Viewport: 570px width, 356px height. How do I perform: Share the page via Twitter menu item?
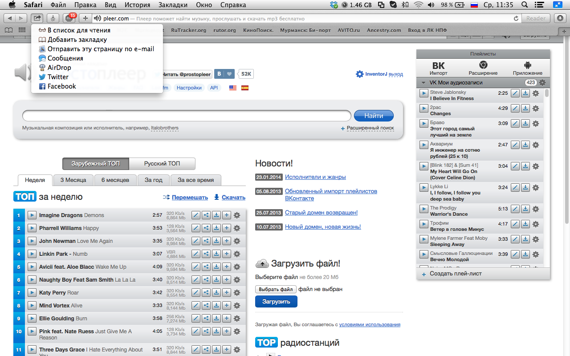point(97,77)
